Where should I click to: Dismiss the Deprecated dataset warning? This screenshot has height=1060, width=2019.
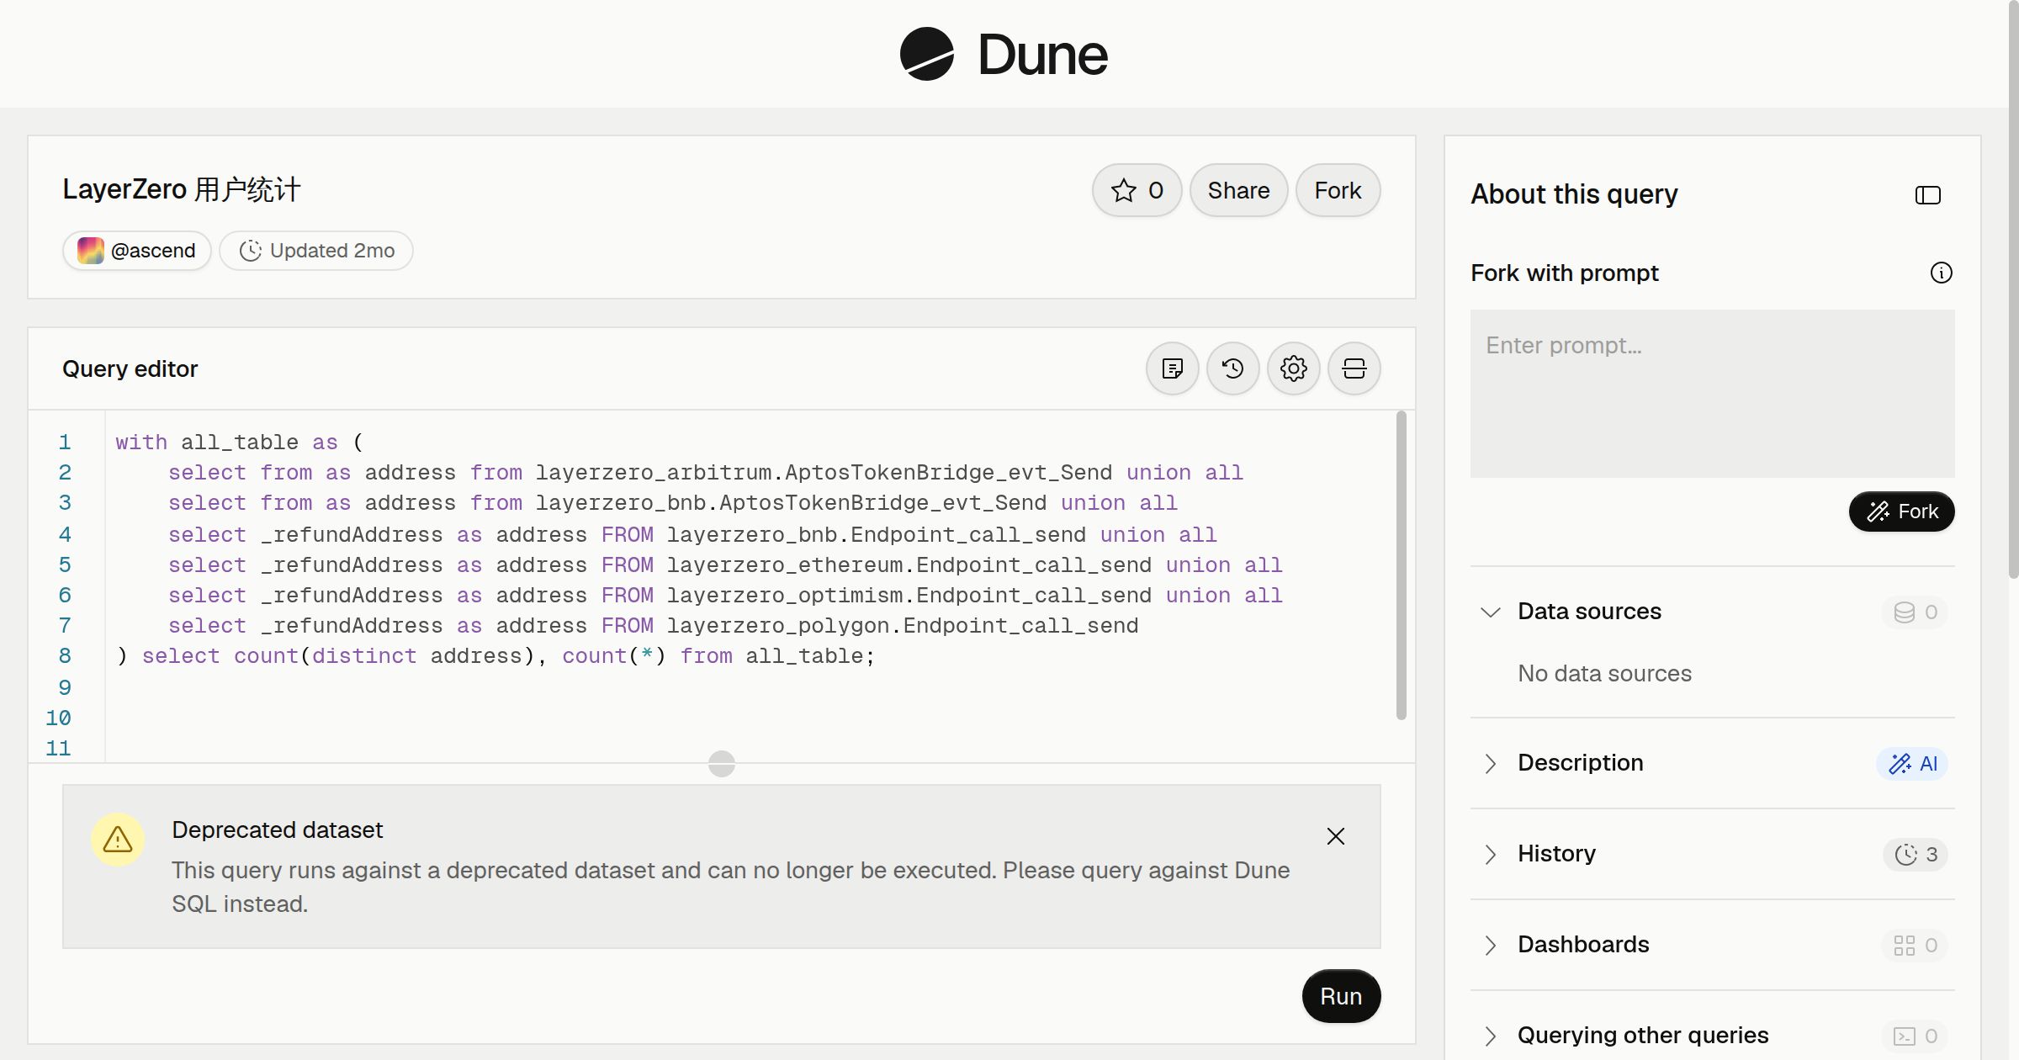1336,836
